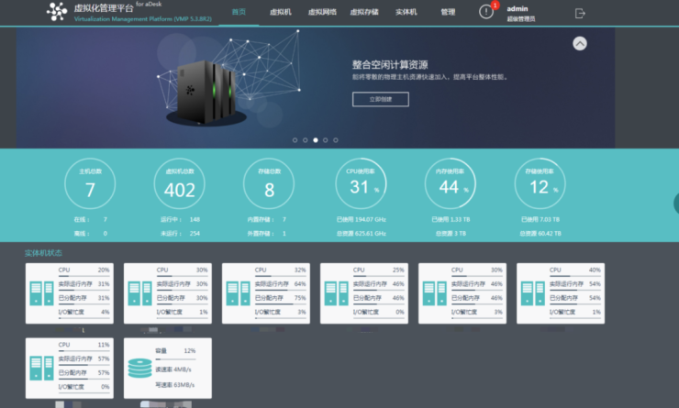Open the 虚拟存储 tab

click(x=364, y=13)
